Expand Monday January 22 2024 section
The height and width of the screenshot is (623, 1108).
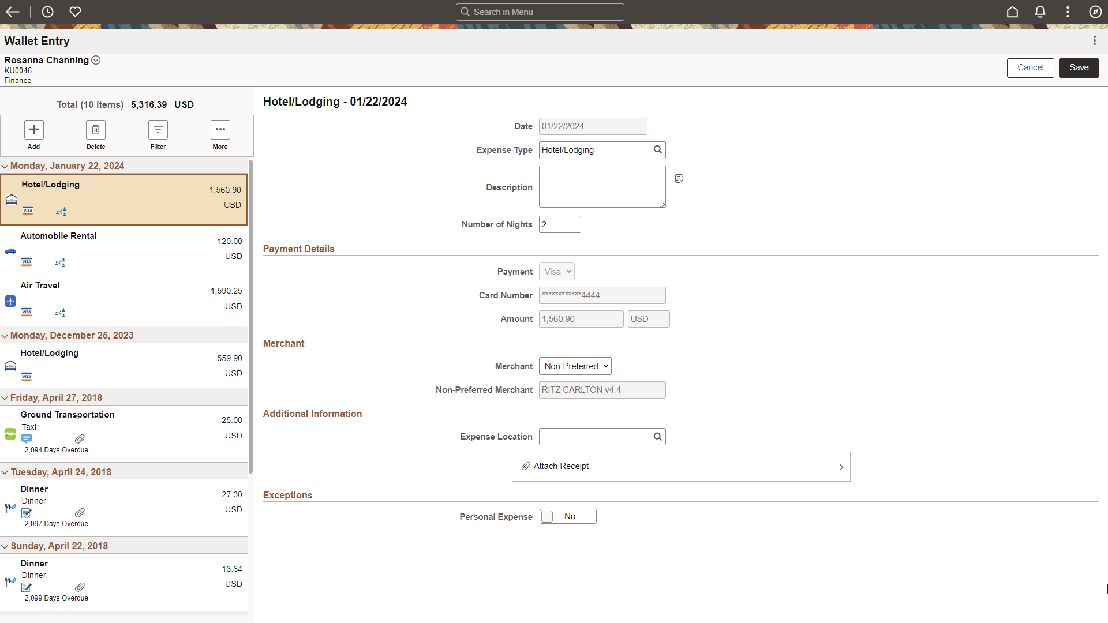point(6,166)
